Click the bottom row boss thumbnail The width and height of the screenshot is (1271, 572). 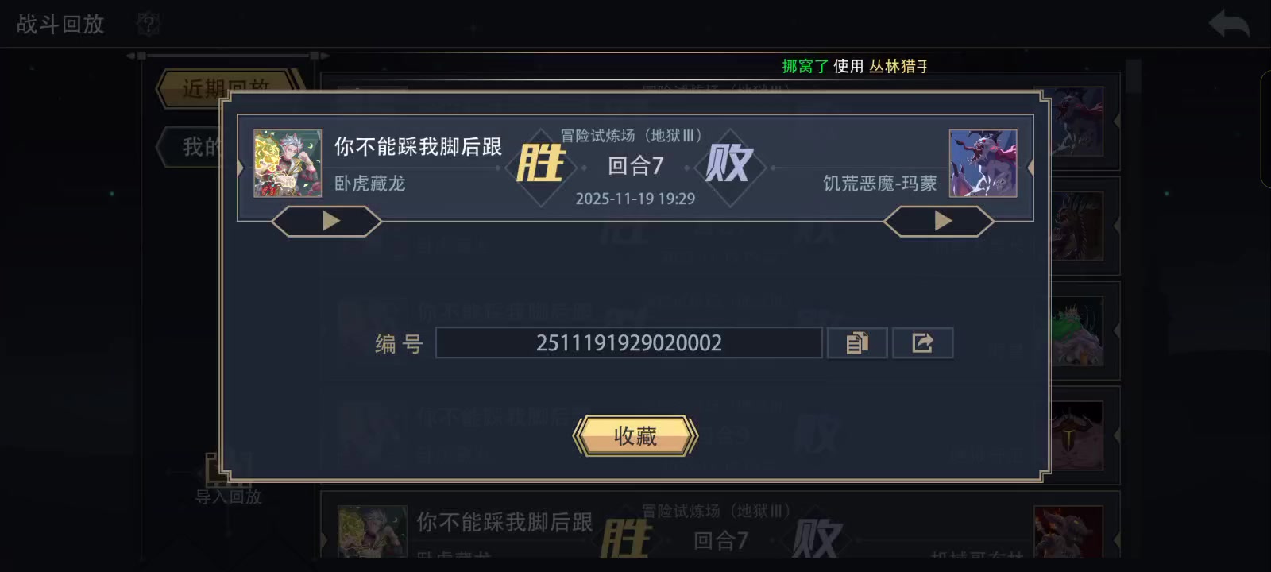click(x=1069, y=531)
